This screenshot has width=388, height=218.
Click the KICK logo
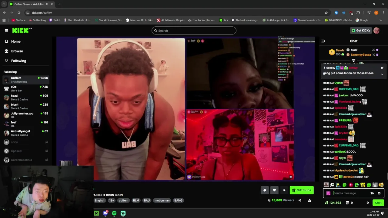pyautogui.click(x=22, y=31)
